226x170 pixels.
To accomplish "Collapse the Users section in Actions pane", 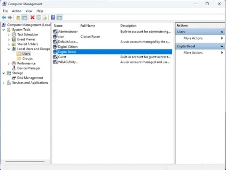I will tap(222, 32).
